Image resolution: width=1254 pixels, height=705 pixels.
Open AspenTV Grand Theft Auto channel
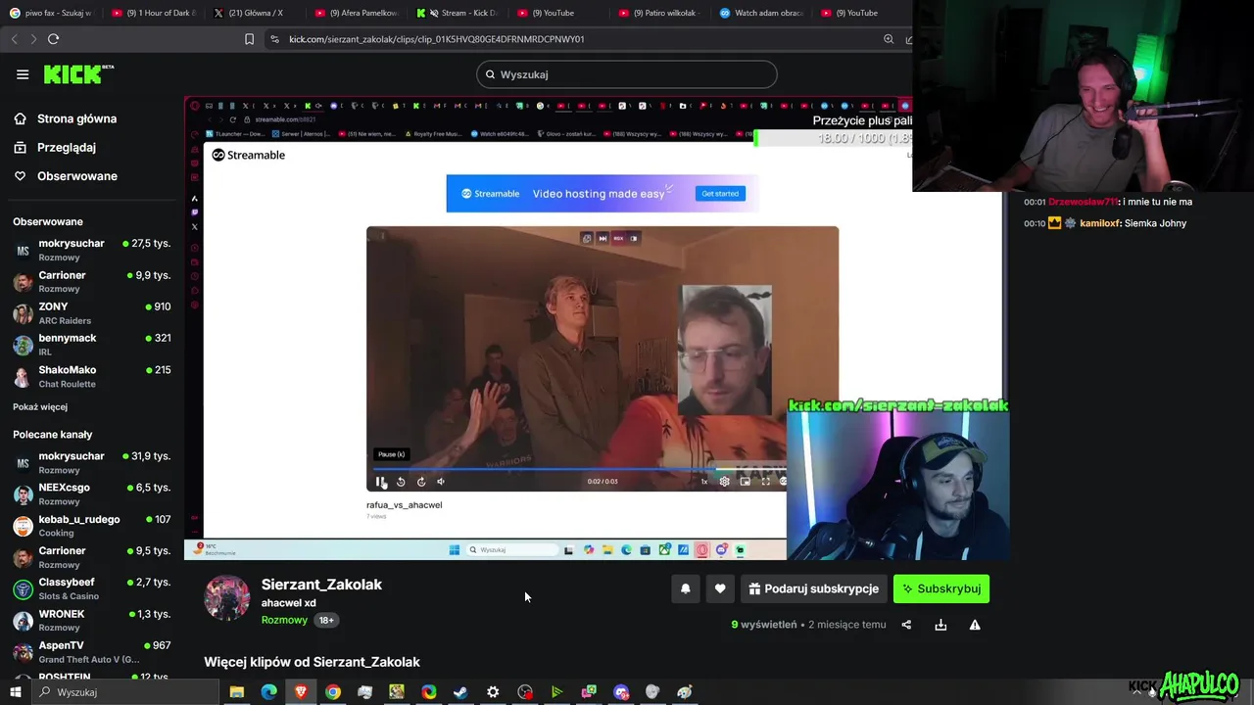pyautogui.click(x=92, y=652)
